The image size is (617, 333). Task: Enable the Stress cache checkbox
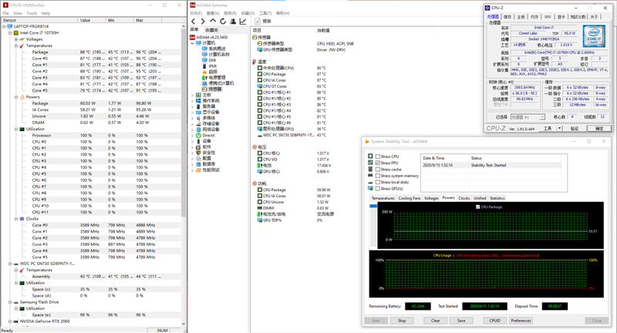pos(378,170)
